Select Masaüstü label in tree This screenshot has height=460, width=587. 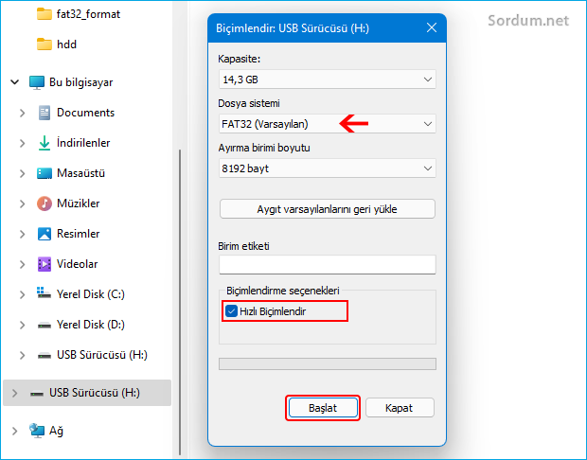80,173
